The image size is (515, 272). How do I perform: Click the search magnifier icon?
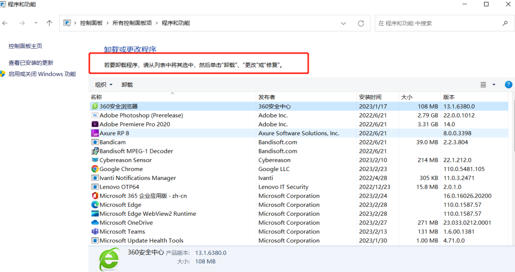tap(505, 23)
